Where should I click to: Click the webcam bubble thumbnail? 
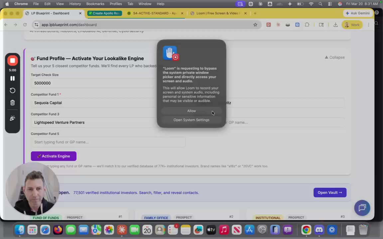[33, 189]
